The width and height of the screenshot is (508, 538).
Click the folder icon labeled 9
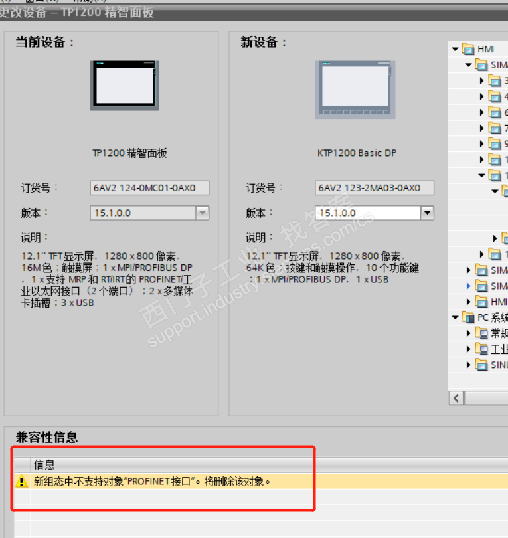pos(494,144)
